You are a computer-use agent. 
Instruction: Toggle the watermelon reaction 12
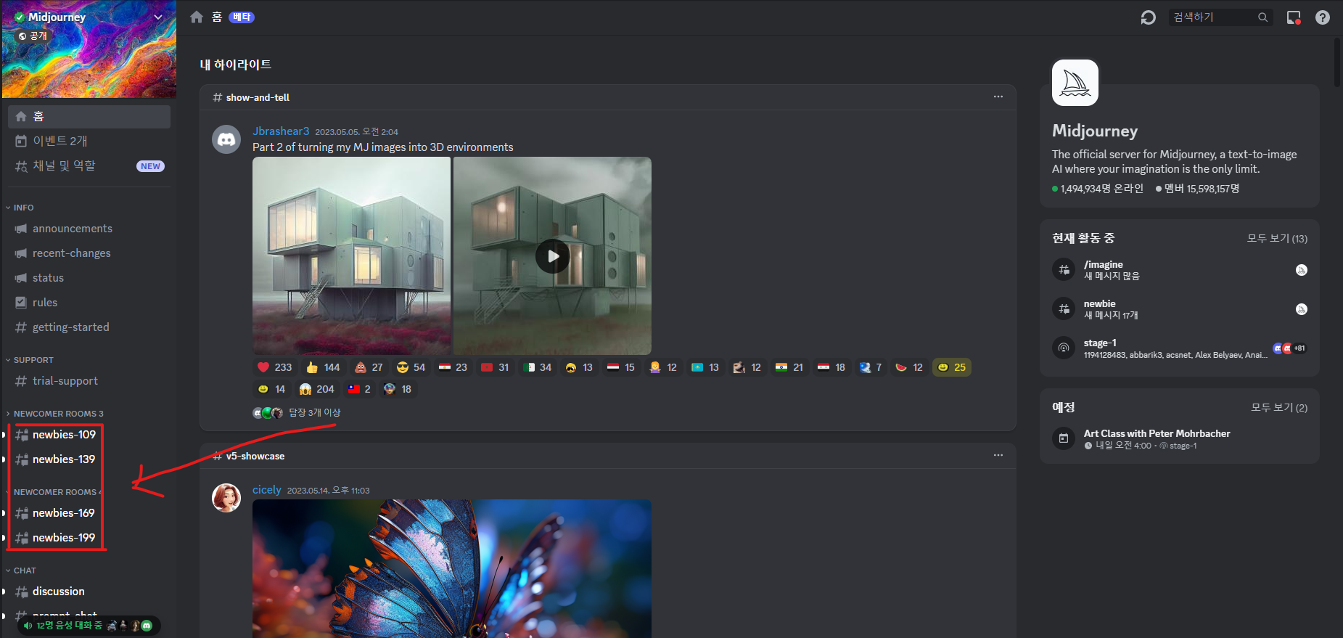[909, 367]
